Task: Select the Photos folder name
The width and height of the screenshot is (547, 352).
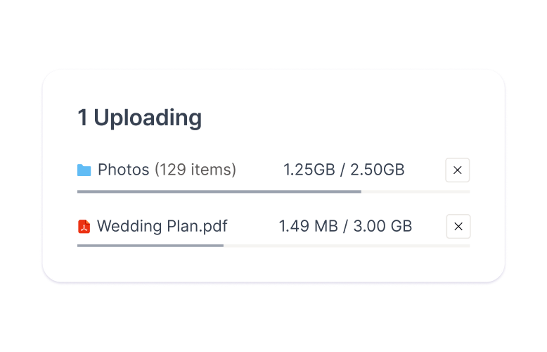Action: 123,170
